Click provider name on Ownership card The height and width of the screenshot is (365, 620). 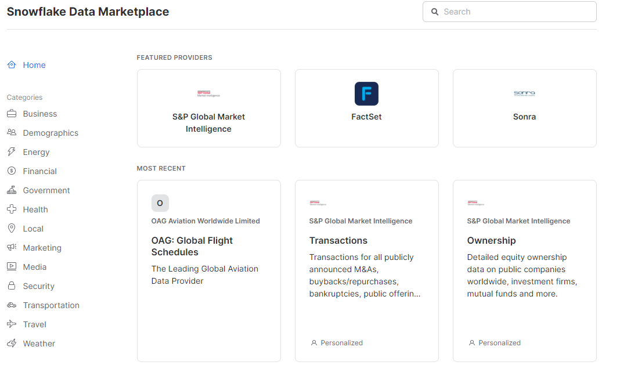(518, 221)
